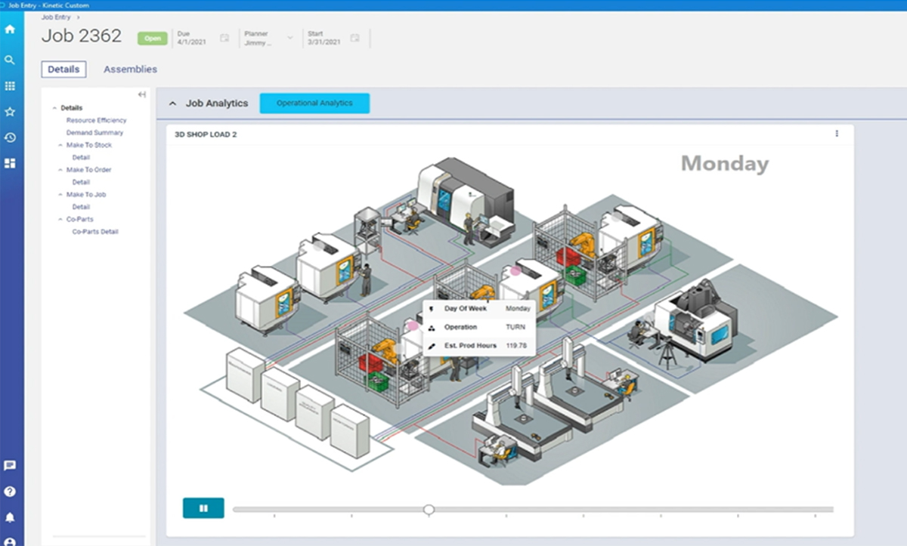Viewport: 907px width, 546px height.
Task: Open the dashboard tiles icon
Action: 10,163
